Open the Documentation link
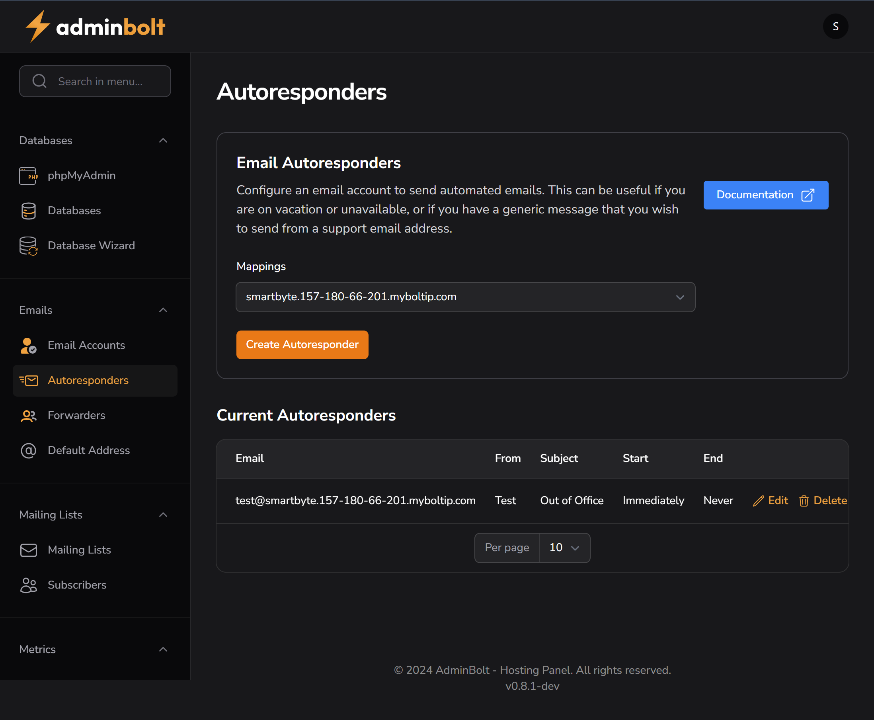Screen dimensions: 874x720 [765, 195]
